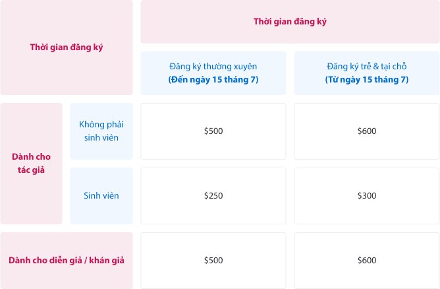440x289 pixels.
Task: Click the $500 speaker/audience regular registration price
Action: pos(213,260)
